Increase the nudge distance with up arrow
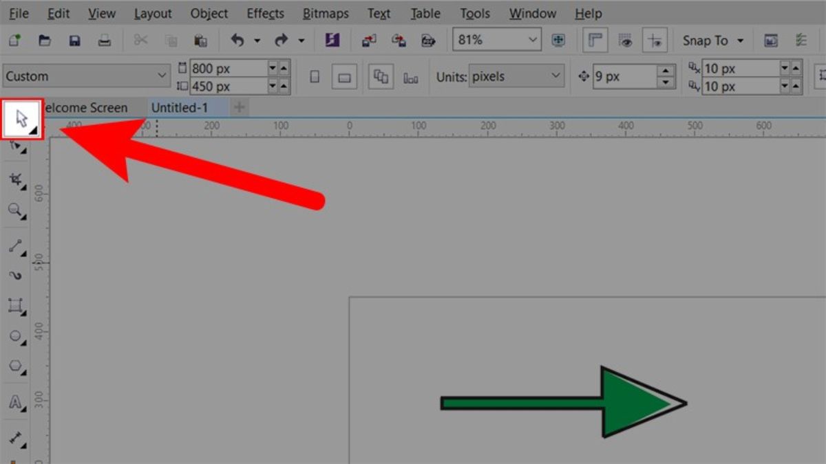This screenshot has width=826, height=464. pyautogui.click(x=666, y=71)
